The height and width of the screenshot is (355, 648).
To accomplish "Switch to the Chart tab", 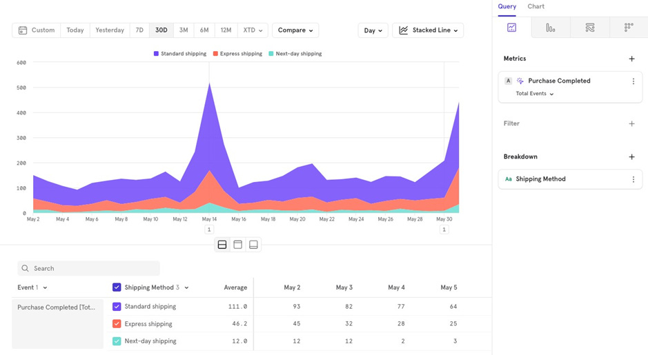I will (x=536, y=6).
